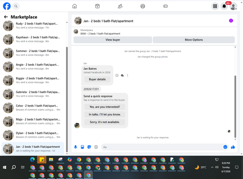Viewport: 243px width, 179px height.
Task: Send quick response In talks. I'll let you know.
Action: pyautogui.click(x=104, y=114)
